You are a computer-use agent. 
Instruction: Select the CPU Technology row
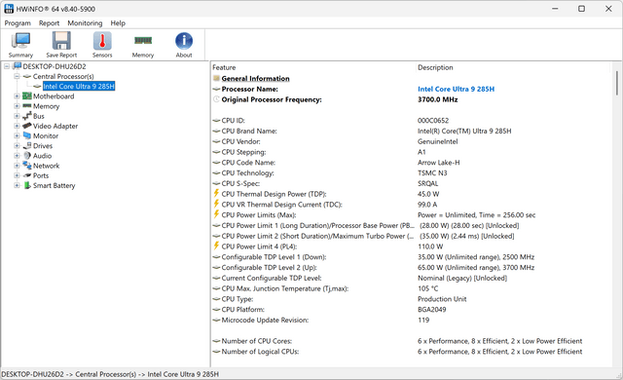411,172
